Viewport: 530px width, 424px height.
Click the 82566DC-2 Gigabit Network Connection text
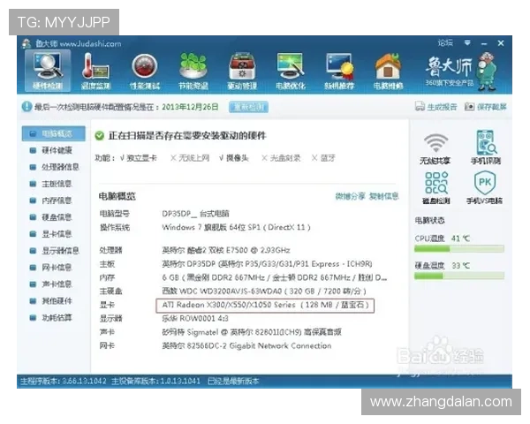pyautogui.click(x=246, y=345)
